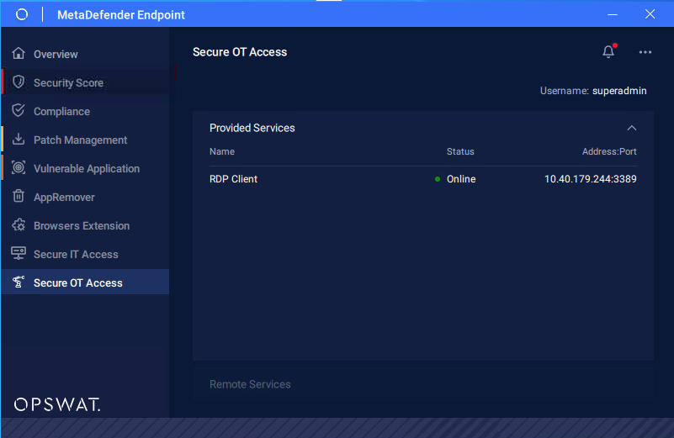Image resolution: width=674 pixels, height=438 pixels.
Task: Click the Address:Port column header
Action: [609, 151]
